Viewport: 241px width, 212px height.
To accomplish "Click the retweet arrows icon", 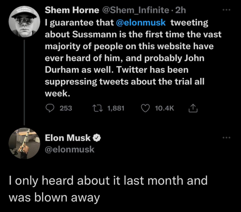I will (x=98, y=108).
